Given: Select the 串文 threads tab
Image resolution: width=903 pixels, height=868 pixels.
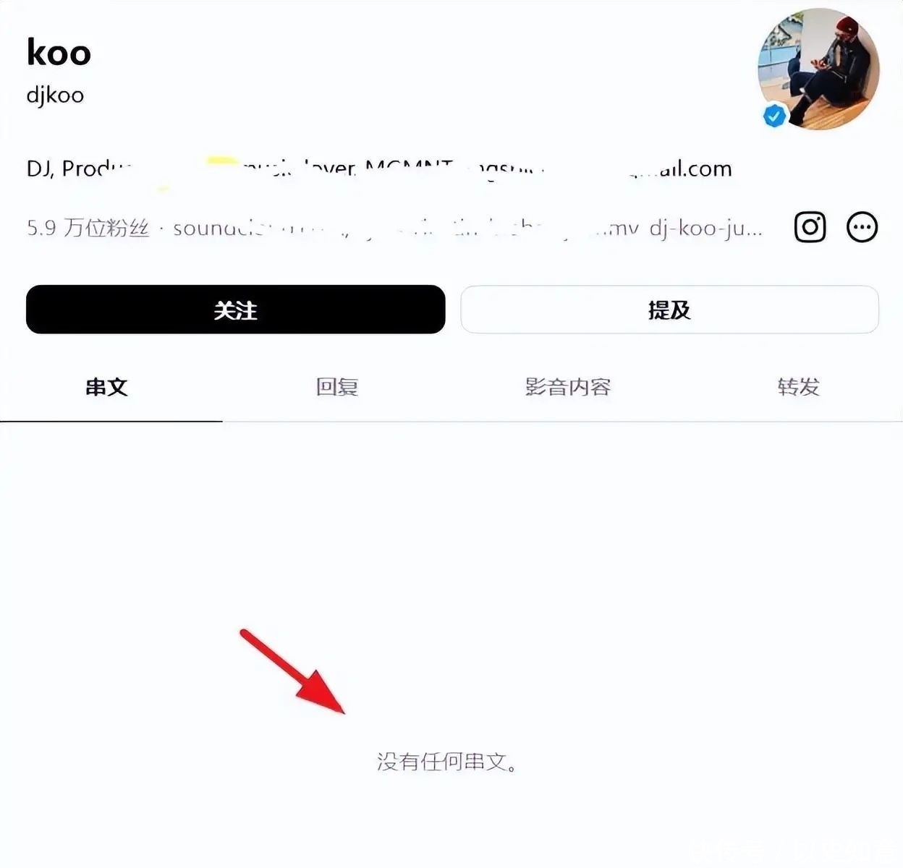Looking at the screenshot, I should tap(106, 387).
